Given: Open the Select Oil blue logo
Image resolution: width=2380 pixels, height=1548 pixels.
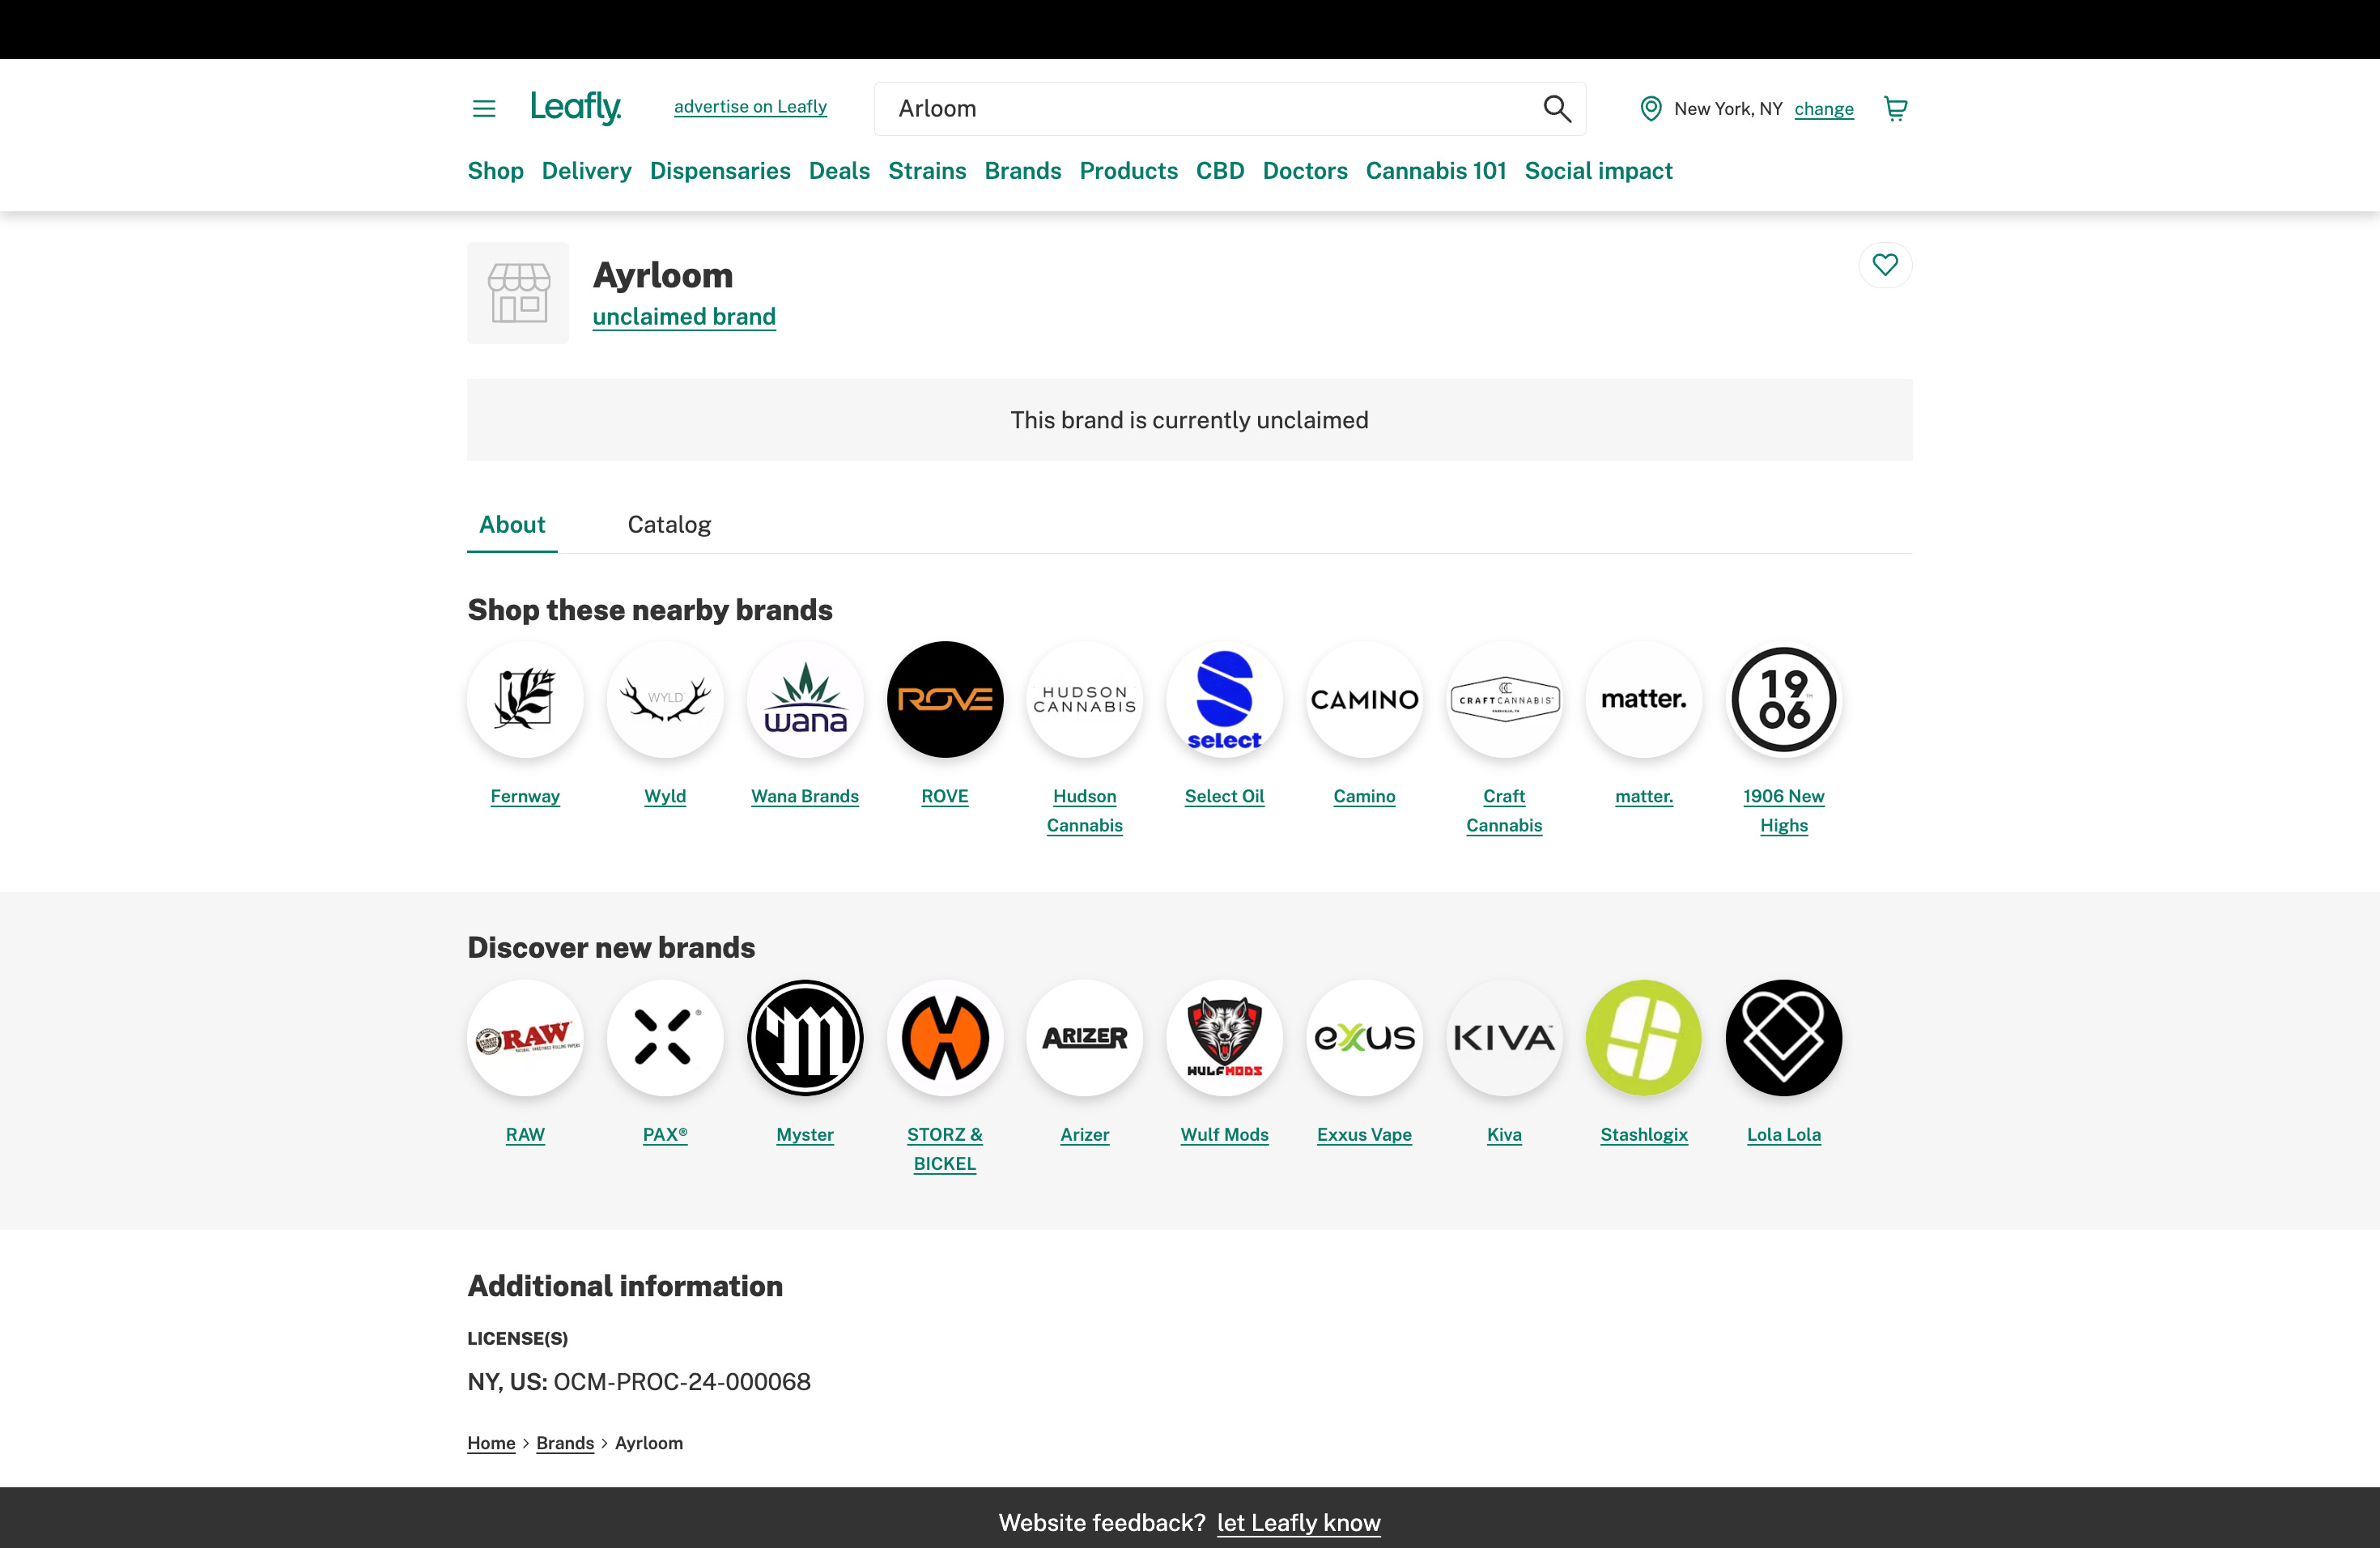Looking at the screenshot, I should [1225, 699].
